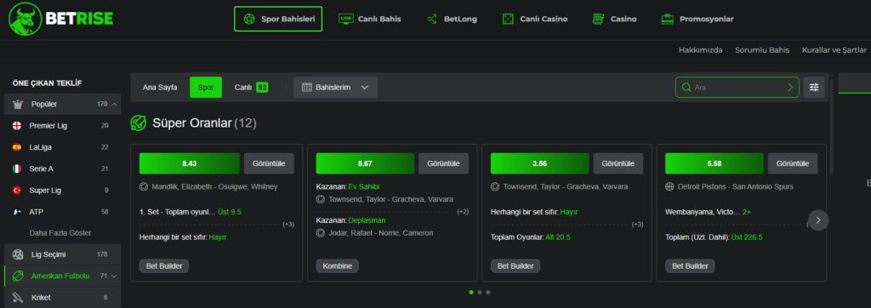This screenshot has width=871, height=308.
Task: Click the Süper Oranlar heading icon
Action: (139, 123)
